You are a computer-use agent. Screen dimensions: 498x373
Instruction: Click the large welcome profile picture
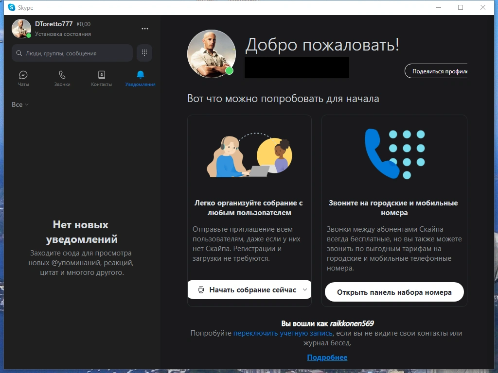(211, 54)
